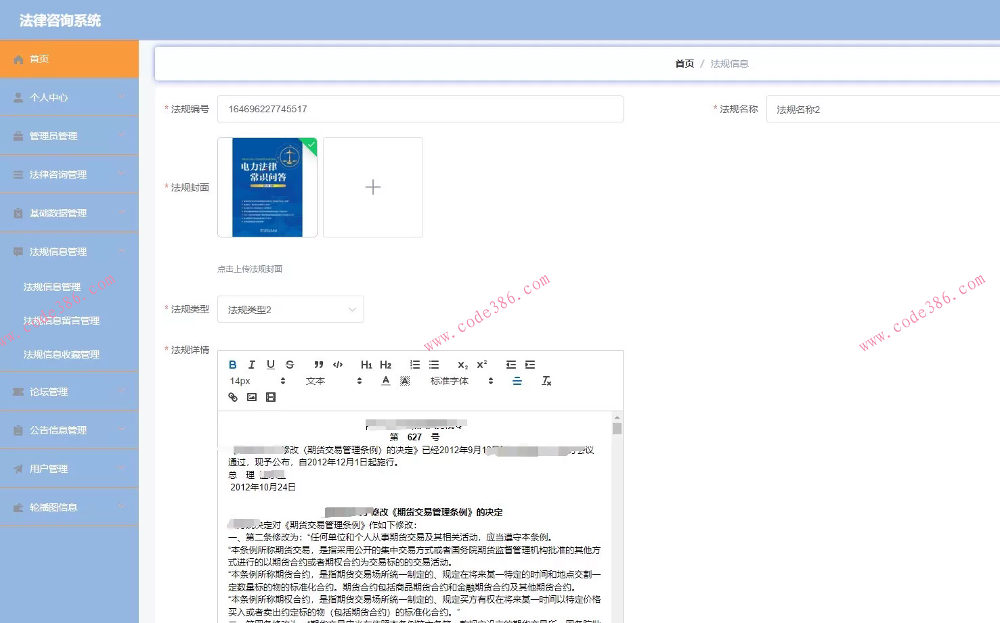Apply italic formatting
1000x623 pixels.
251,365
